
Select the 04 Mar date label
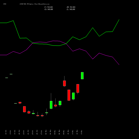50,132
